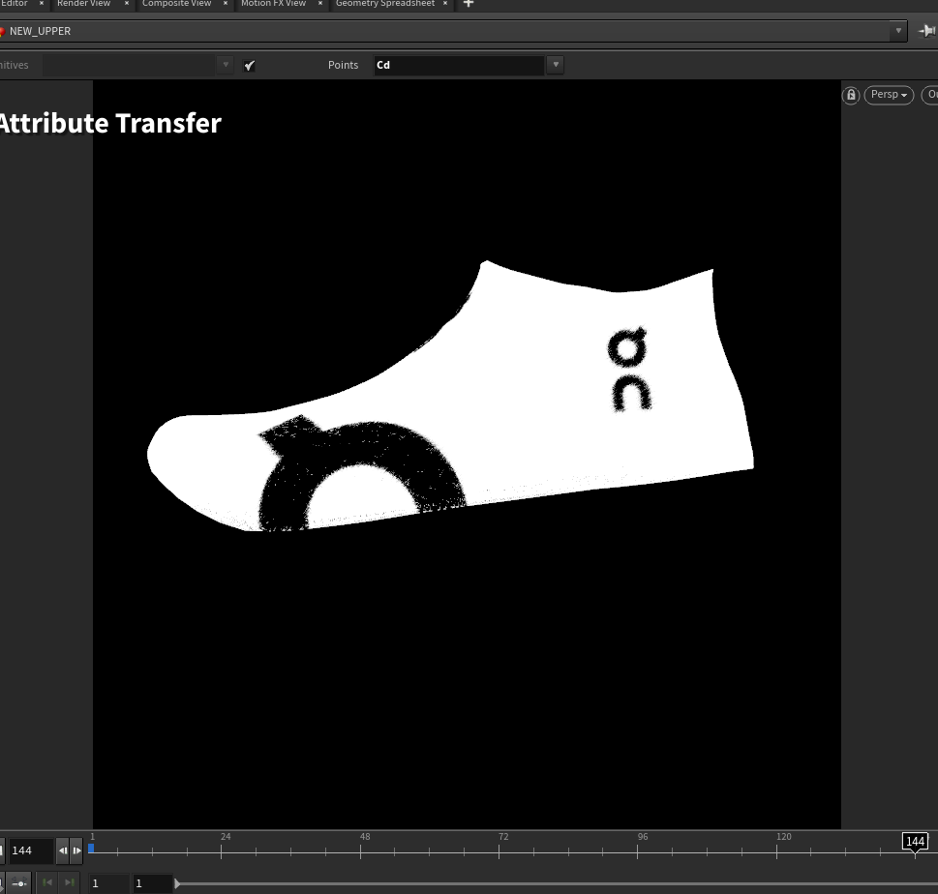Screen dimensions: 938x894
Task: Edit the global start frame field
Action: [108, 883]
